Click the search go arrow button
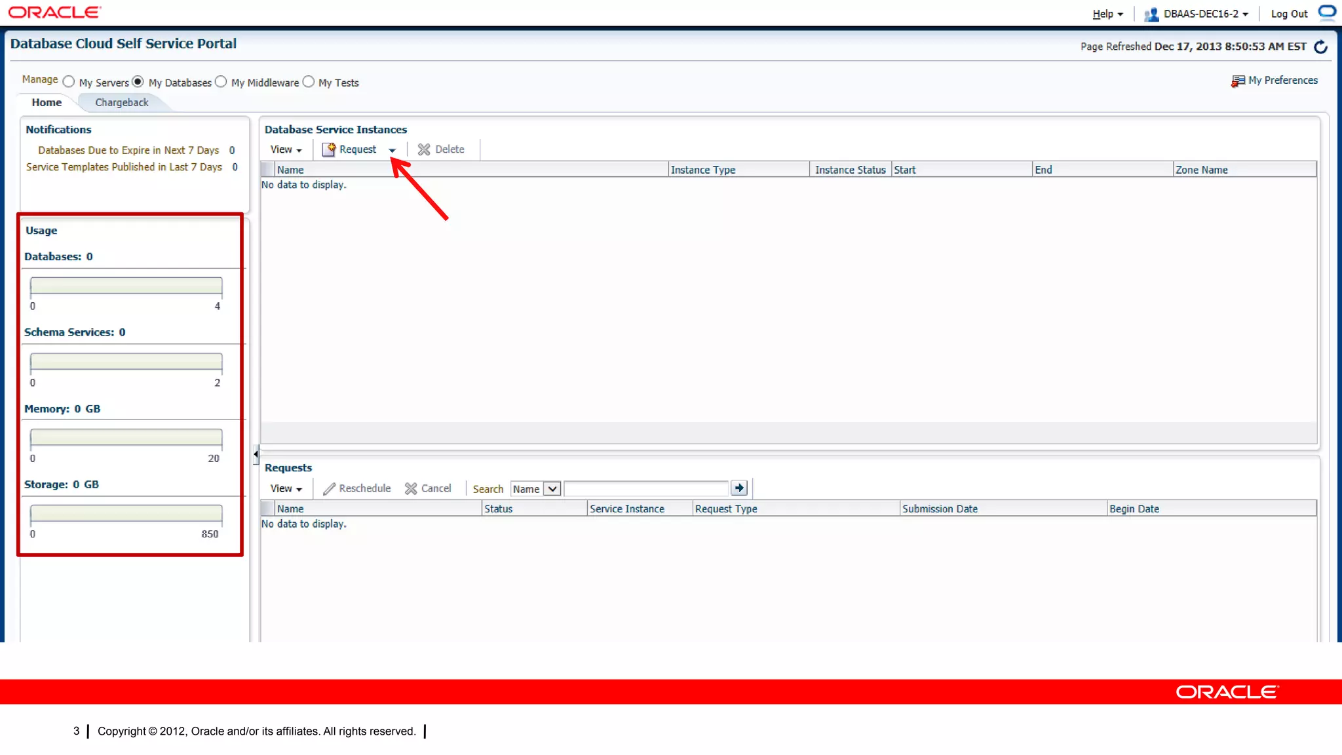 (x=739, y=488)
